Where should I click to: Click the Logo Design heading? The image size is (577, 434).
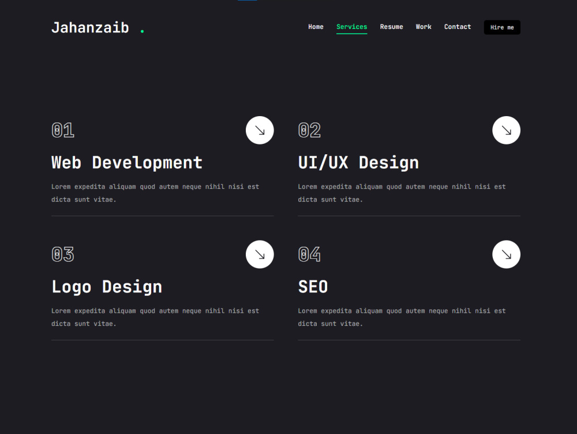tap(107, 287)
